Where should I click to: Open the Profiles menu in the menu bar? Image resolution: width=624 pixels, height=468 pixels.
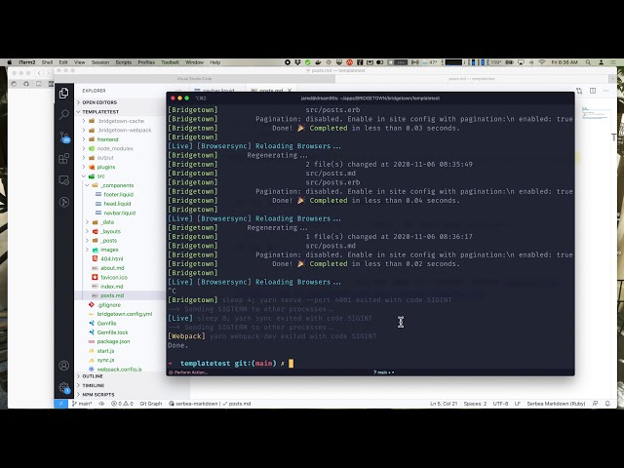coord(146,62)
